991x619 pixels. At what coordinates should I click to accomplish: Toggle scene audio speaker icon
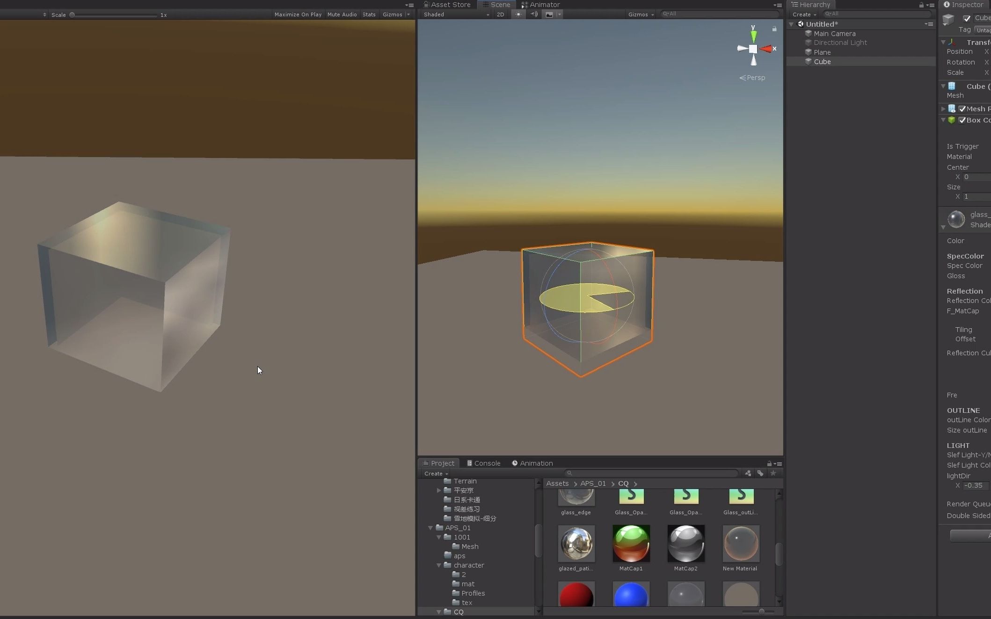(534, 14)
